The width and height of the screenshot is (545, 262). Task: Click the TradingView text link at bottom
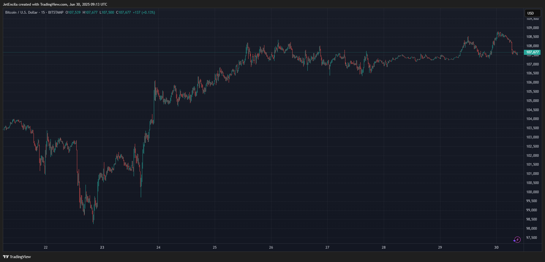tap(20, 257)
